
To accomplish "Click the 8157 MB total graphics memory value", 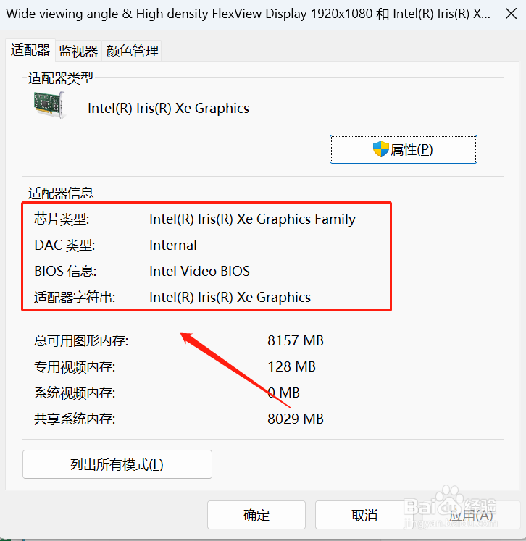I will (x=296, y=341).
